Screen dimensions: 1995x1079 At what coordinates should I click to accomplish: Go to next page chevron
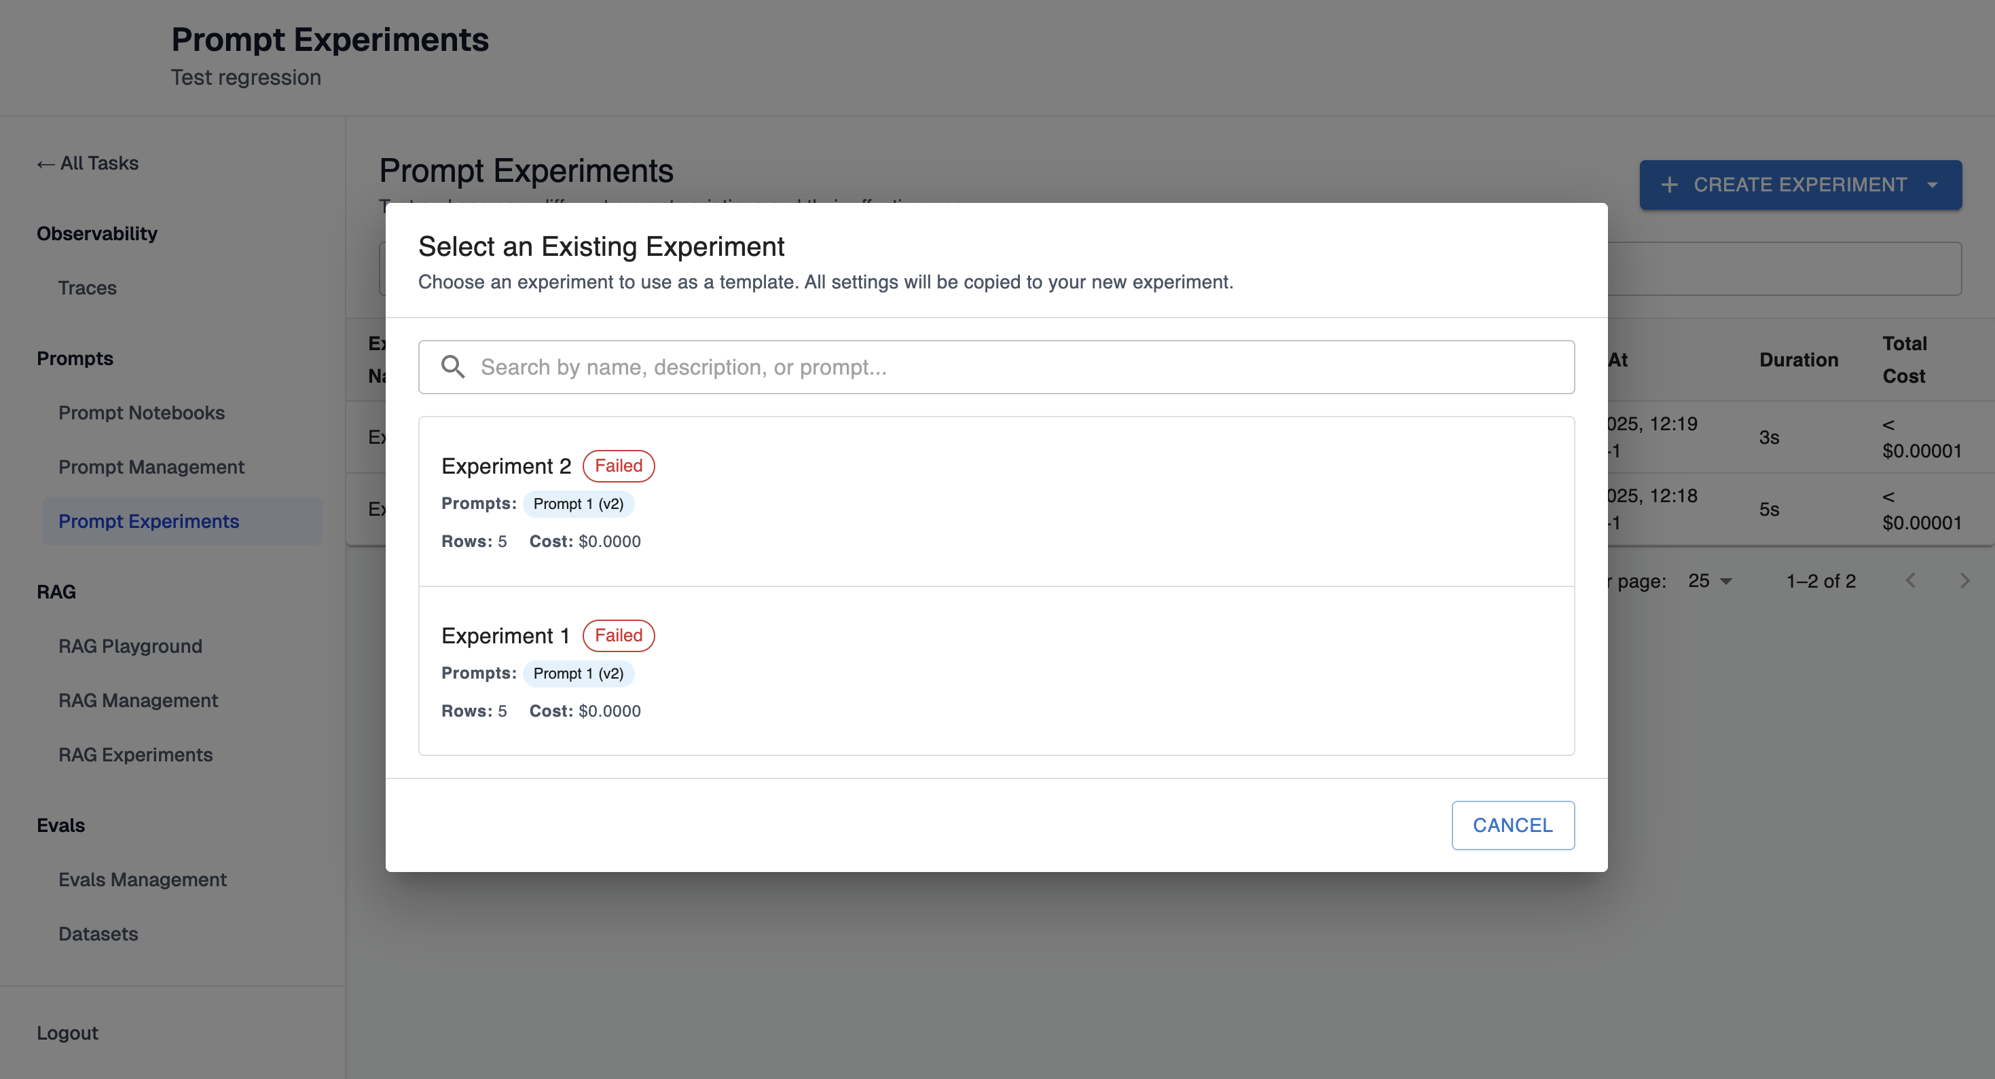pyautogui.click(x=1964, y=580)
